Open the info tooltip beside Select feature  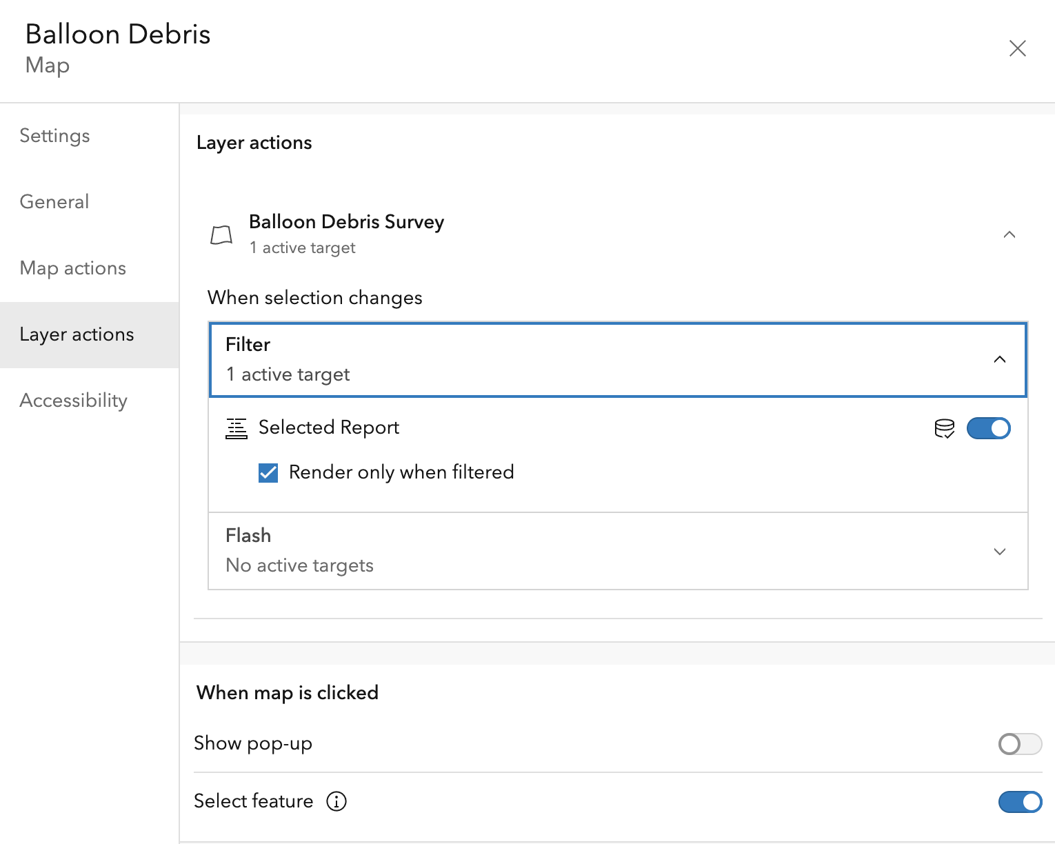(336, 801)
